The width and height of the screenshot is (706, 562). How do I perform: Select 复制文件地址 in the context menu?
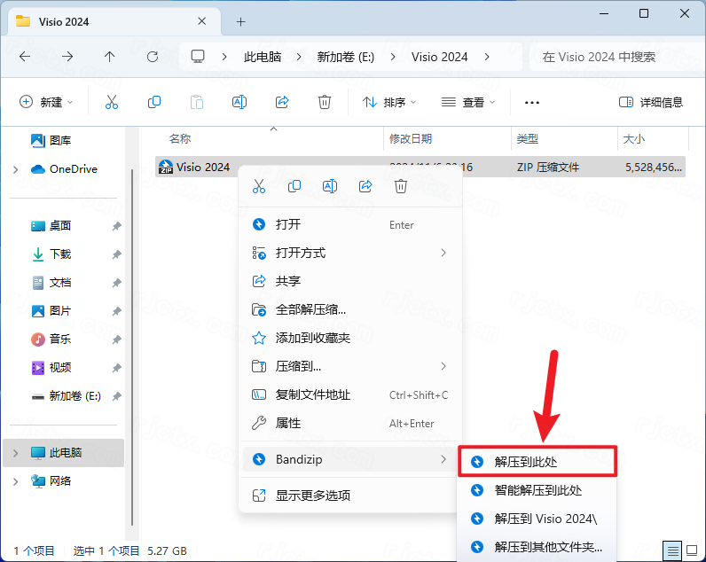coord(352,394)
